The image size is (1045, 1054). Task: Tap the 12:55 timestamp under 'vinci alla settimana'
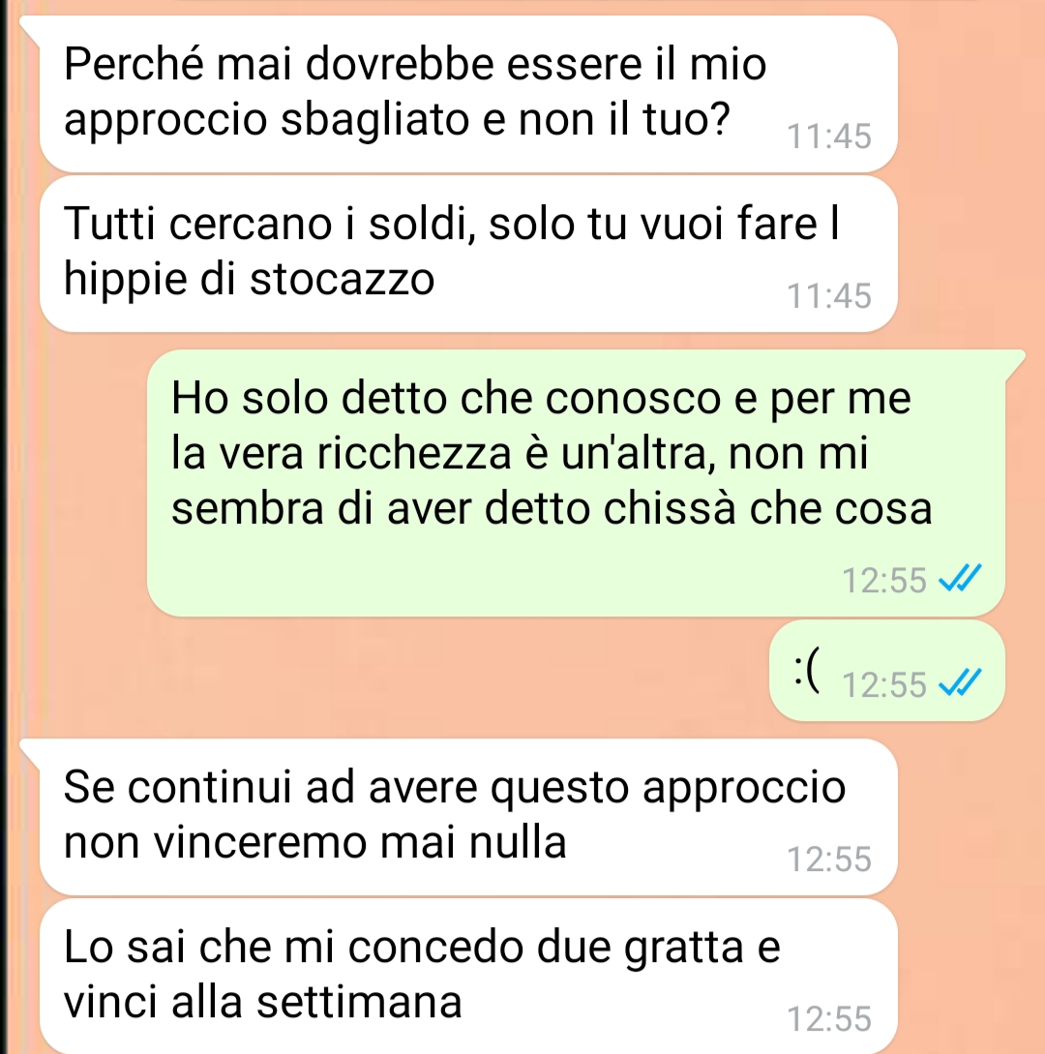pyautogui.click(x=829, y=1019)
